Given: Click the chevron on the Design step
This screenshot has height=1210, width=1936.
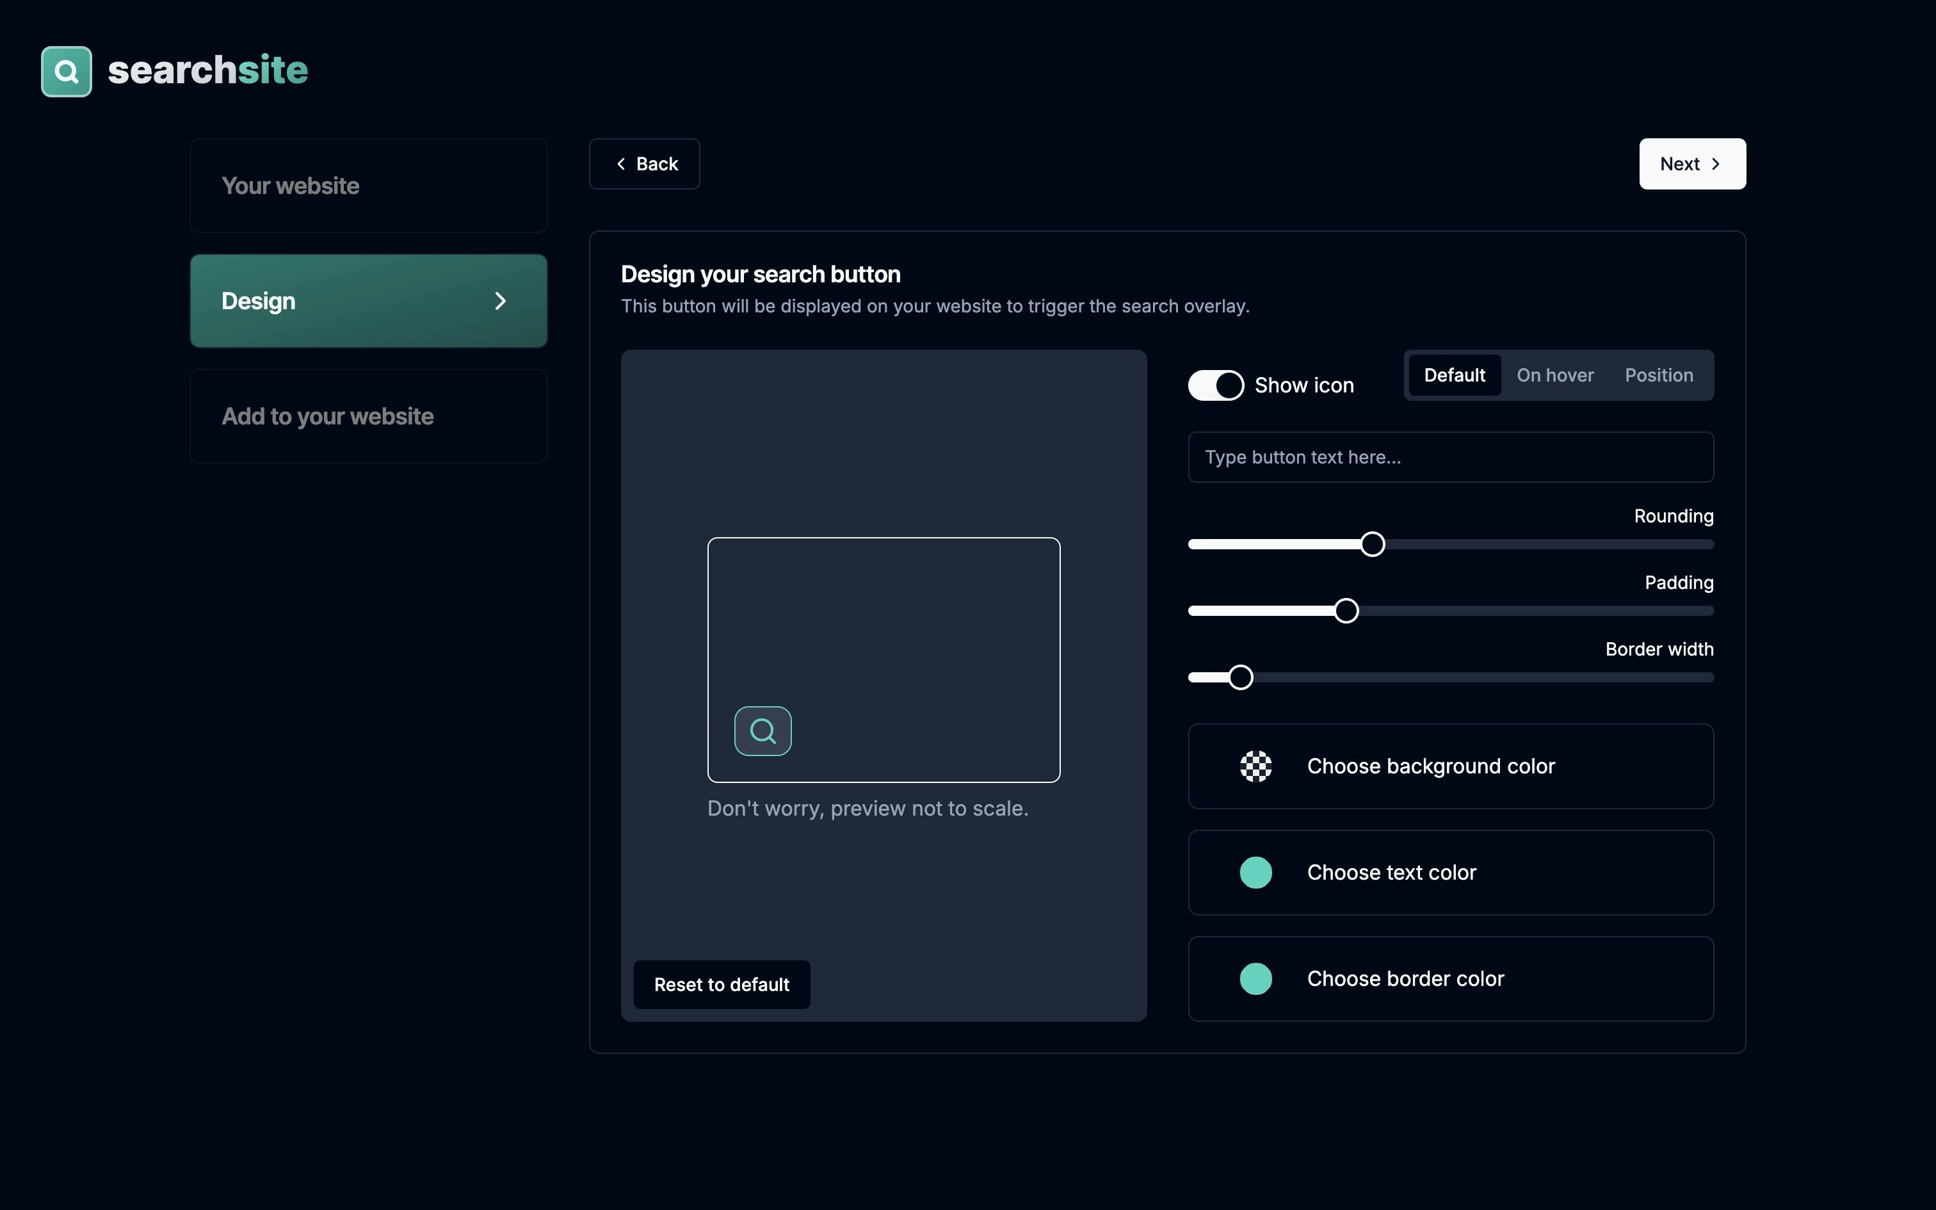Looking at the screenshot, I should [x=500, y=301].
